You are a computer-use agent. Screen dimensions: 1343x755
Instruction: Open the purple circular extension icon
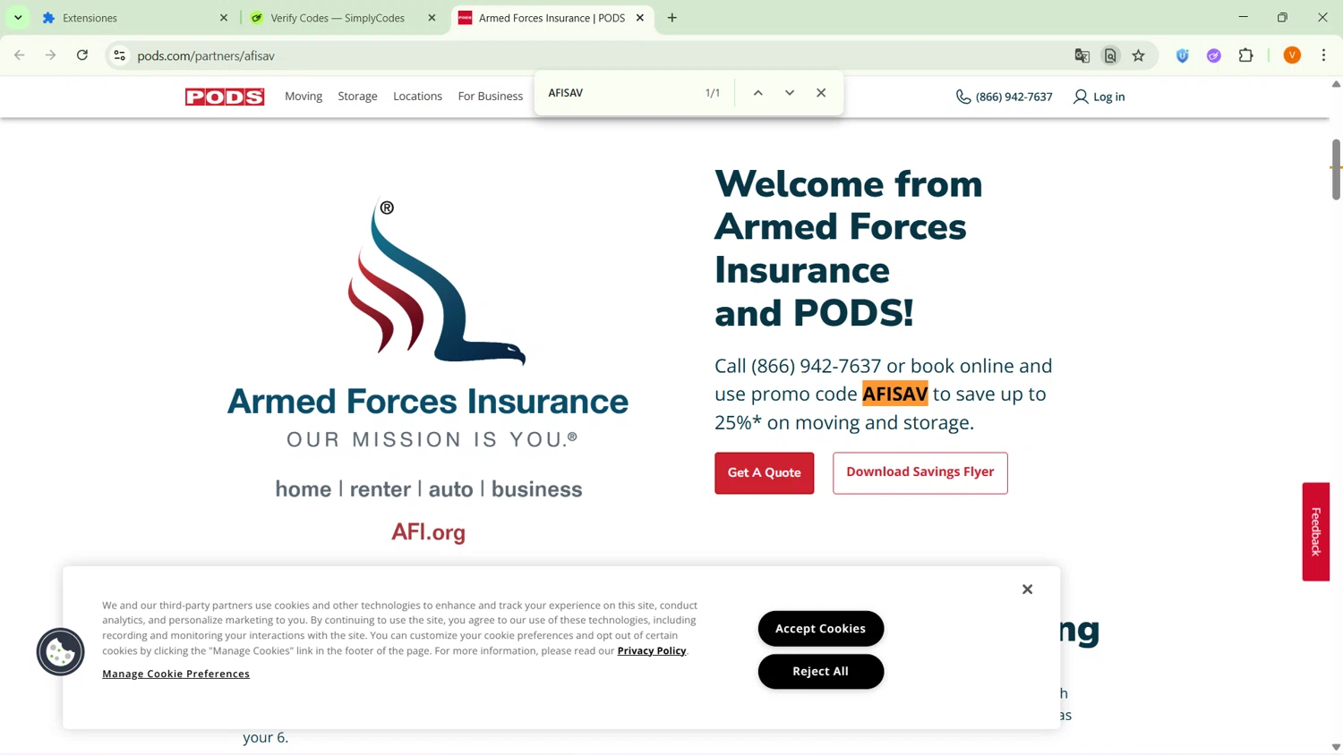tap(1214, 55)
